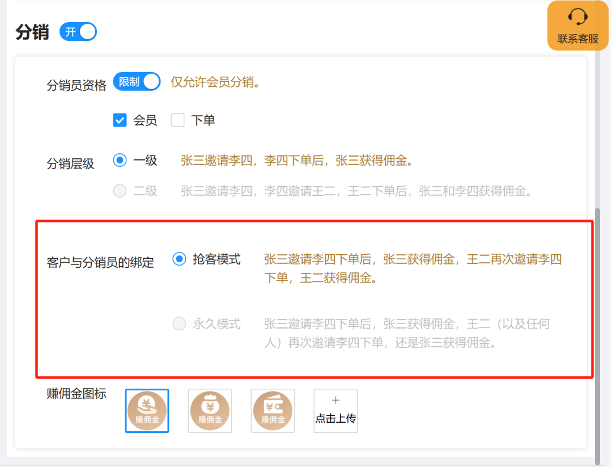Click the description starting 张三邀请李四，李四下单后
The height and width of the screenshot is (467, 612).
296,160
